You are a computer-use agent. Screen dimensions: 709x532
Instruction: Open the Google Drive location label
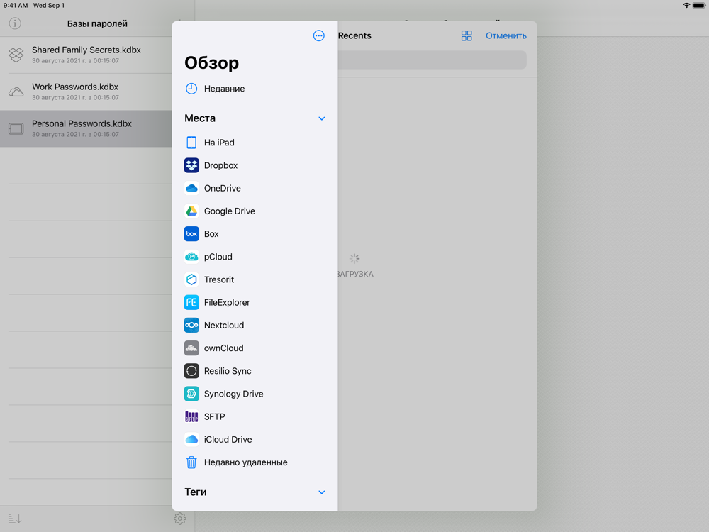(229, 211)
